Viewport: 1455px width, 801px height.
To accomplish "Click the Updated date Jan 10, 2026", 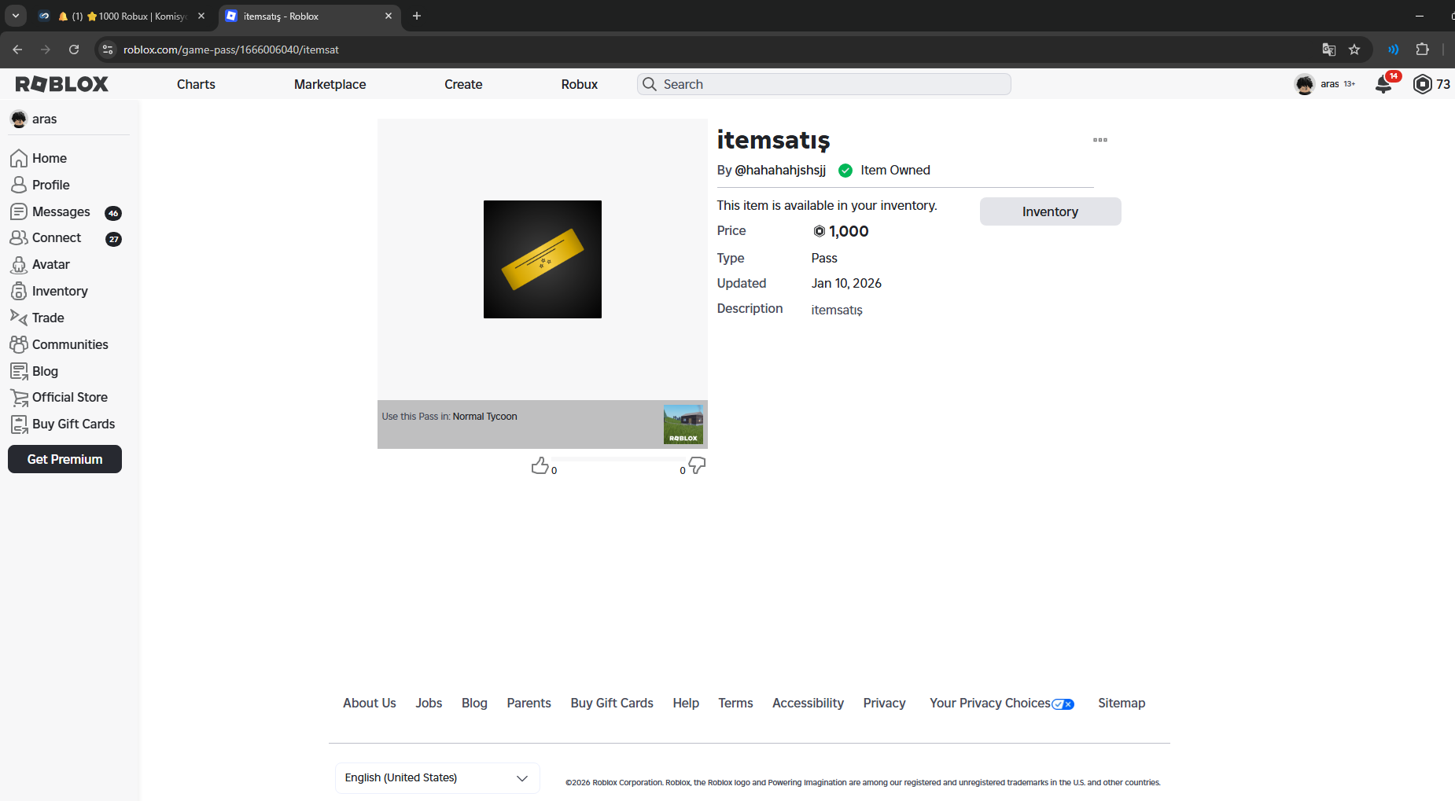I will click(846, 284).
